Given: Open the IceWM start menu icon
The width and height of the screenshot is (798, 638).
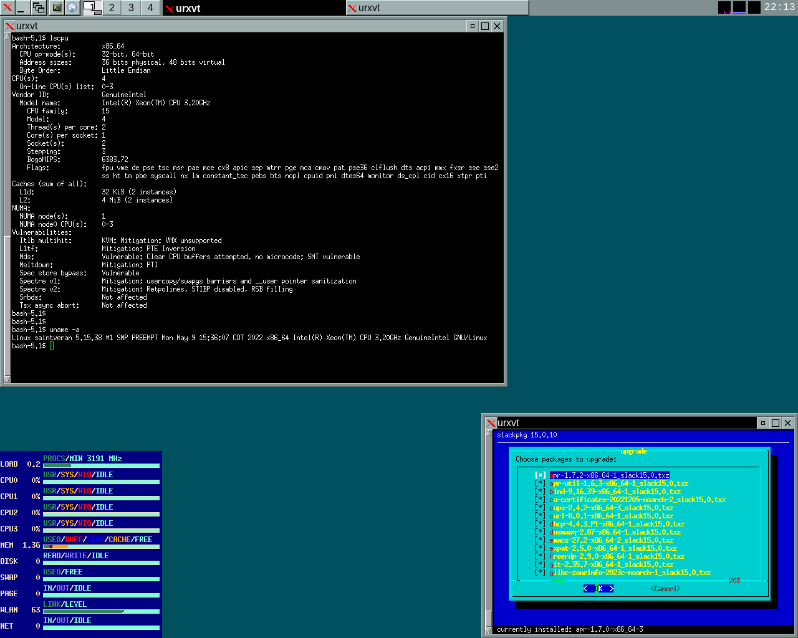Looking at the screenshot, I should 7,7.
